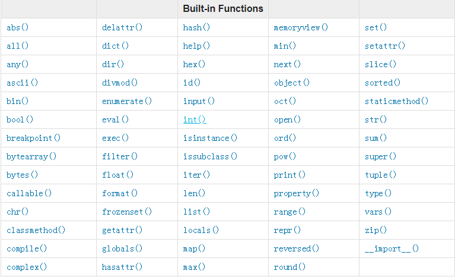Click the min() link
Screen dimensions: 455x277
pyautogui.click(x=285, y=46)
